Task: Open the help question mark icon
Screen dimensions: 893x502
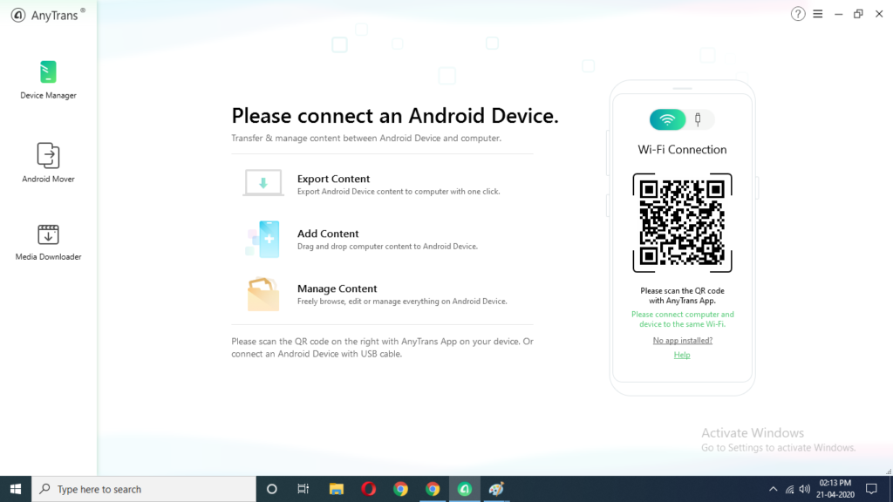Action: click(798, 14)
